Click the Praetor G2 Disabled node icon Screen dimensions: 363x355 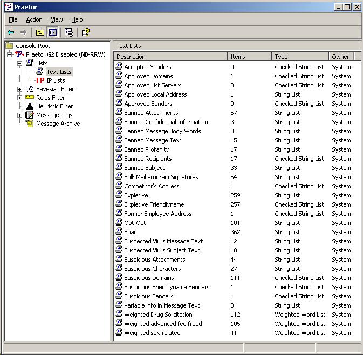(19, 54)
